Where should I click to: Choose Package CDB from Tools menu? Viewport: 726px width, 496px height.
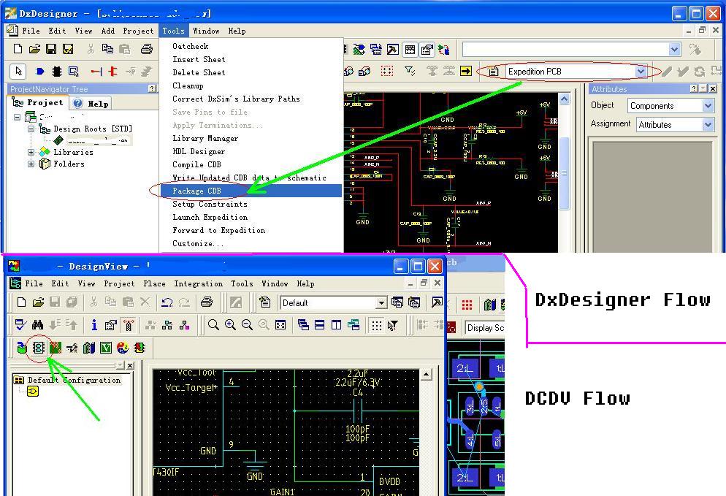click(251, 191)
